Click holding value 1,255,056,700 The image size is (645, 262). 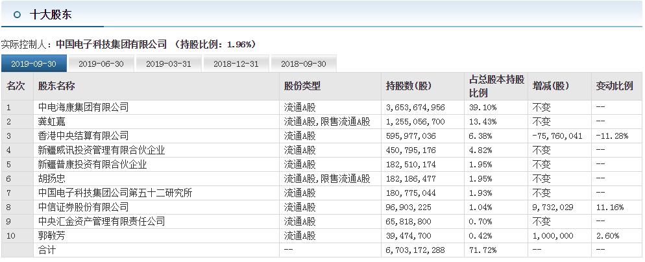click(x=415, y=122)
